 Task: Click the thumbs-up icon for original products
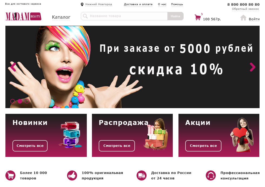tap(72, 176)
